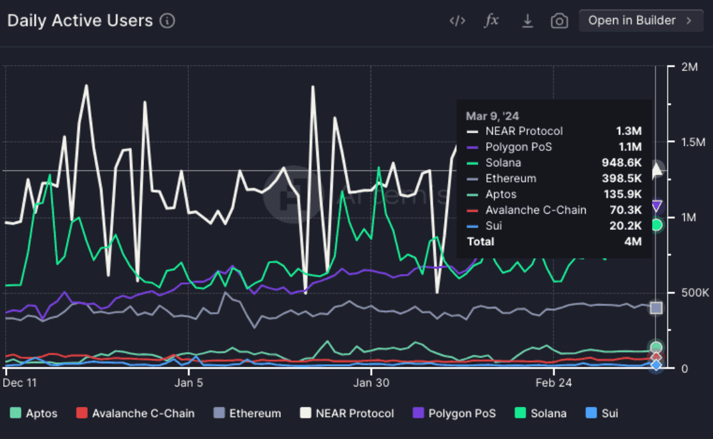Screen dimensions: 713x439
Task: Click the Daily Active Users title
Action: click(x=80, y=21)
